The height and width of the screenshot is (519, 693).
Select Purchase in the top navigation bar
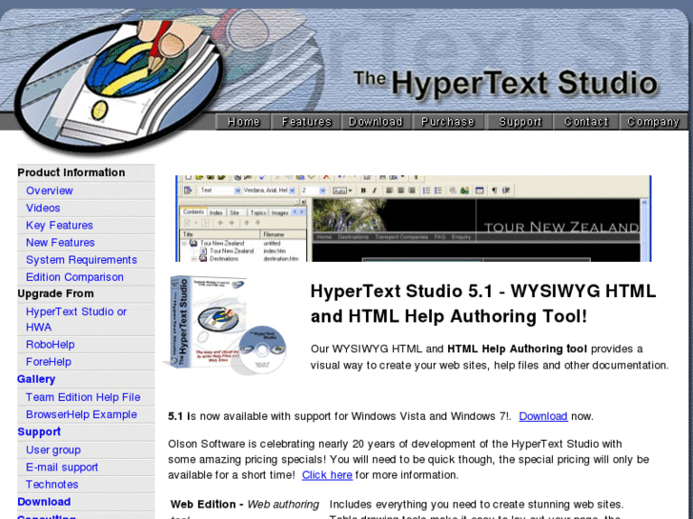(448, 122)
